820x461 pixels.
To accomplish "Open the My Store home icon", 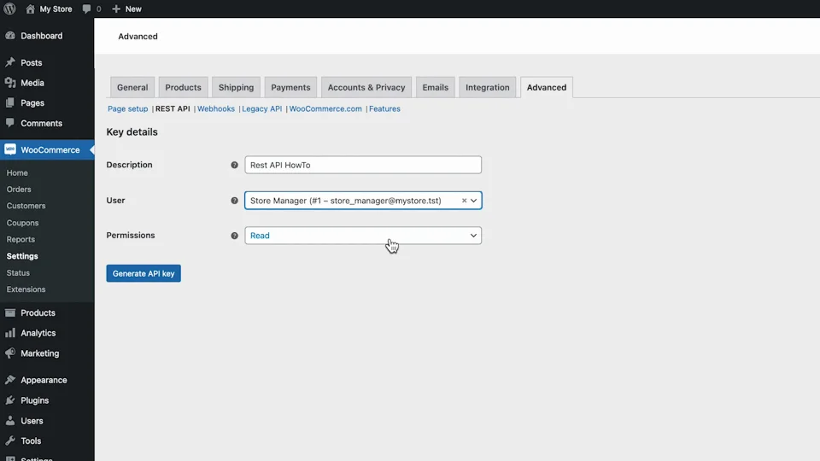I will click(x=30, y=9).
